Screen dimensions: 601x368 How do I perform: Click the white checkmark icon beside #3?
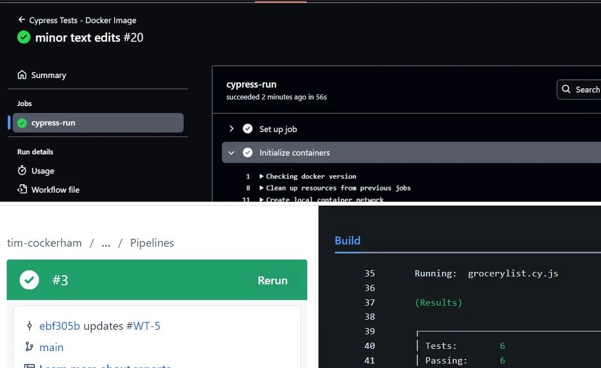[x=29, y=280]
